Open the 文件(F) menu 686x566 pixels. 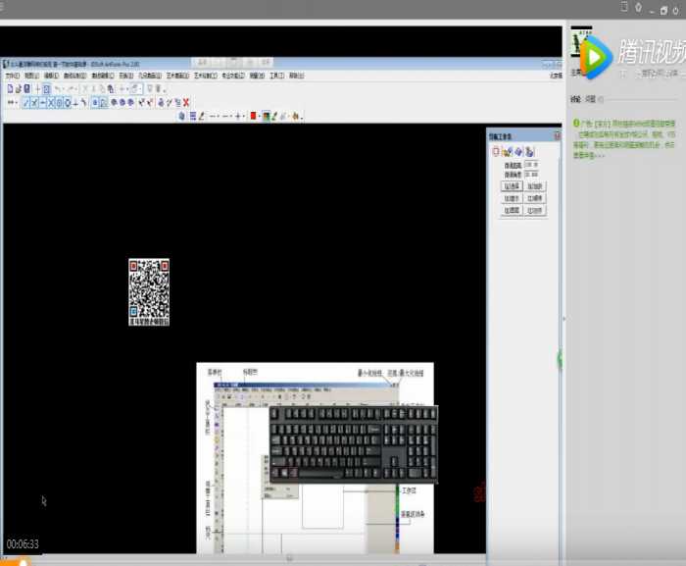[x=12, y=75]
